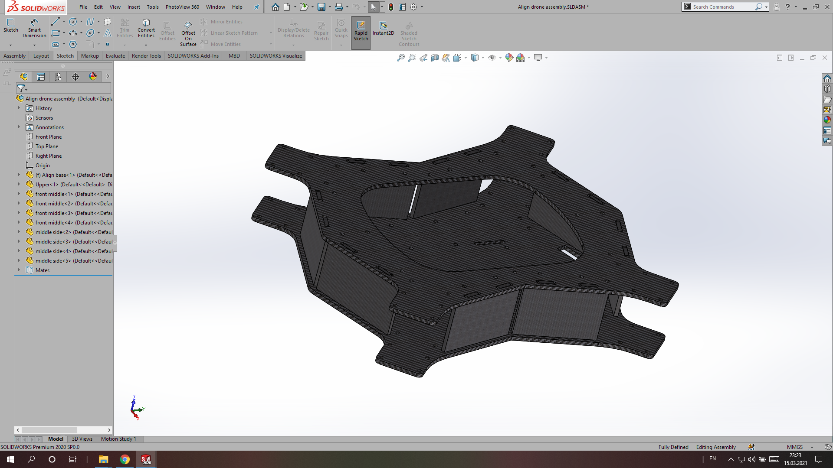
Task: Open File Explorer from the Windows taskbar
Action: point(103,459)
